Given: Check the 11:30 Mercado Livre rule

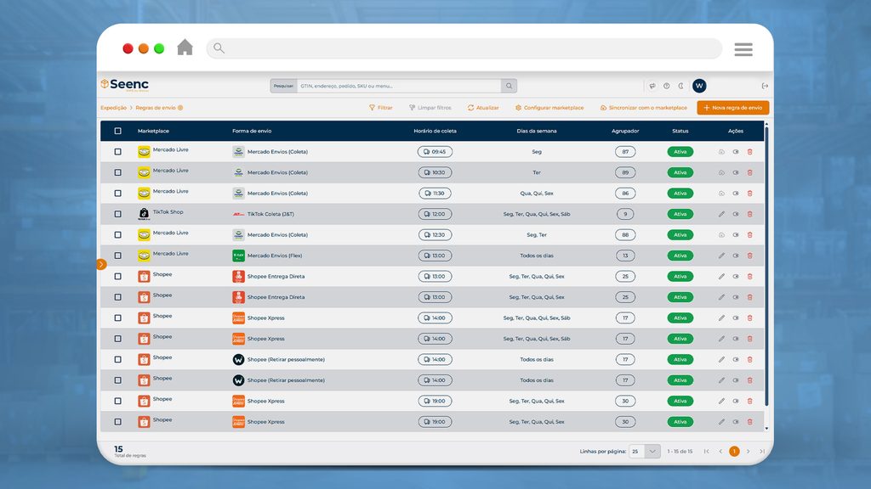Looking at the screenshot, I should tap(117, 194).
